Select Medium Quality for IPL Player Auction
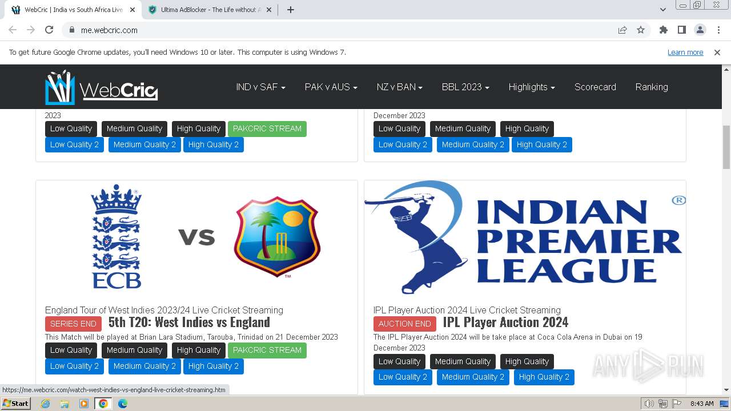Screen dimensions: 731x411 463,361
